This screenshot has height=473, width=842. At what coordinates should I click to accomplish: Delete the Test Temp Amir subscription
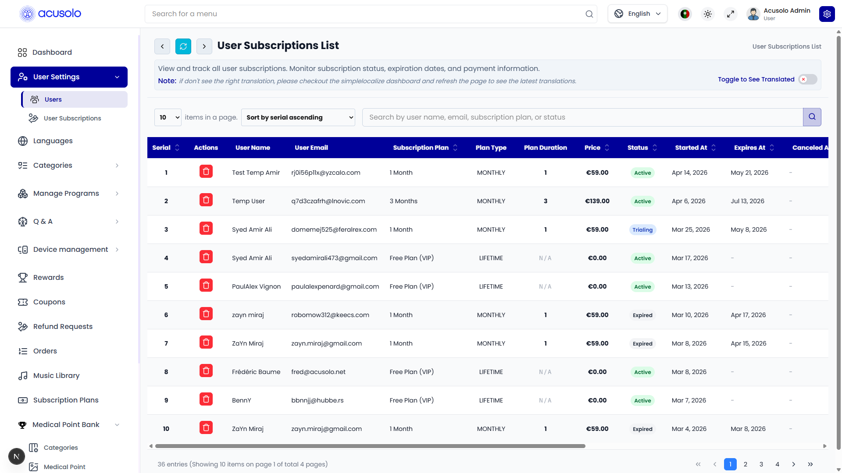coord(206,171)
